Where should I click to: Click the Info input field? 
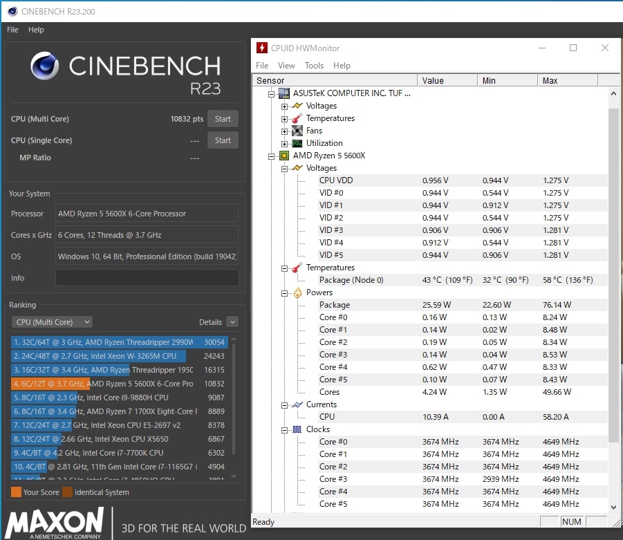point(147,278)
